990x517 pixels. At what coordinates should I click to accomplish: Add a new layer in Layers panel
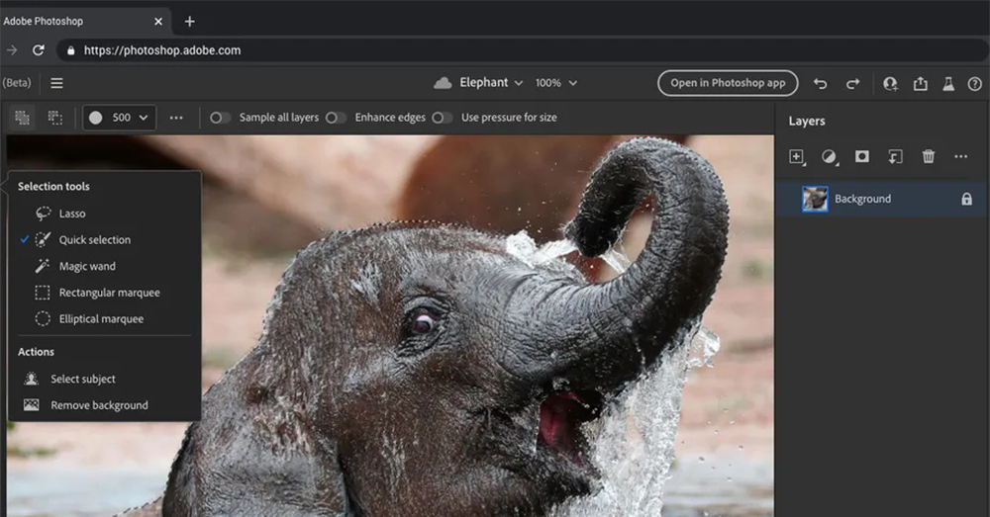coord(797,157)
